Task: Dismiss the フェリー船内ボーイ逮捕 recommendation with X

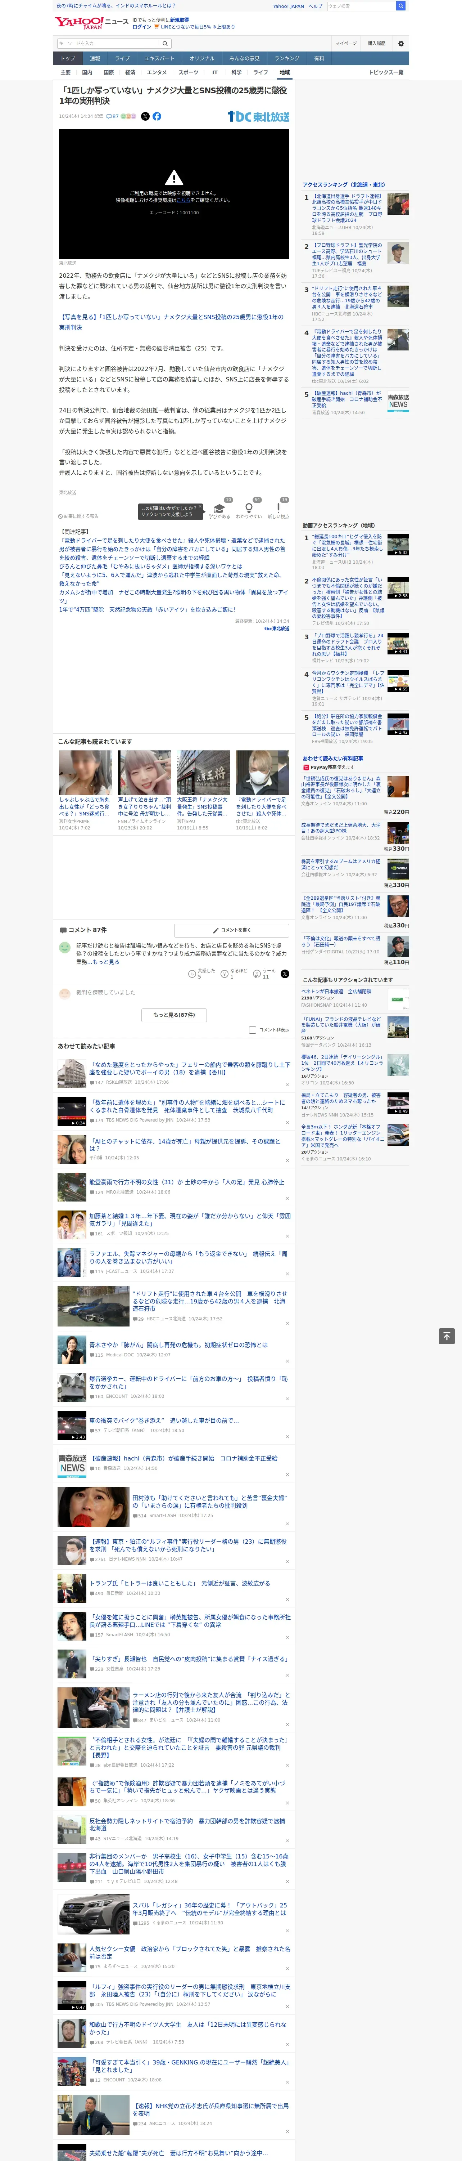Action: pyautogui.click(x=287, y=1085)
